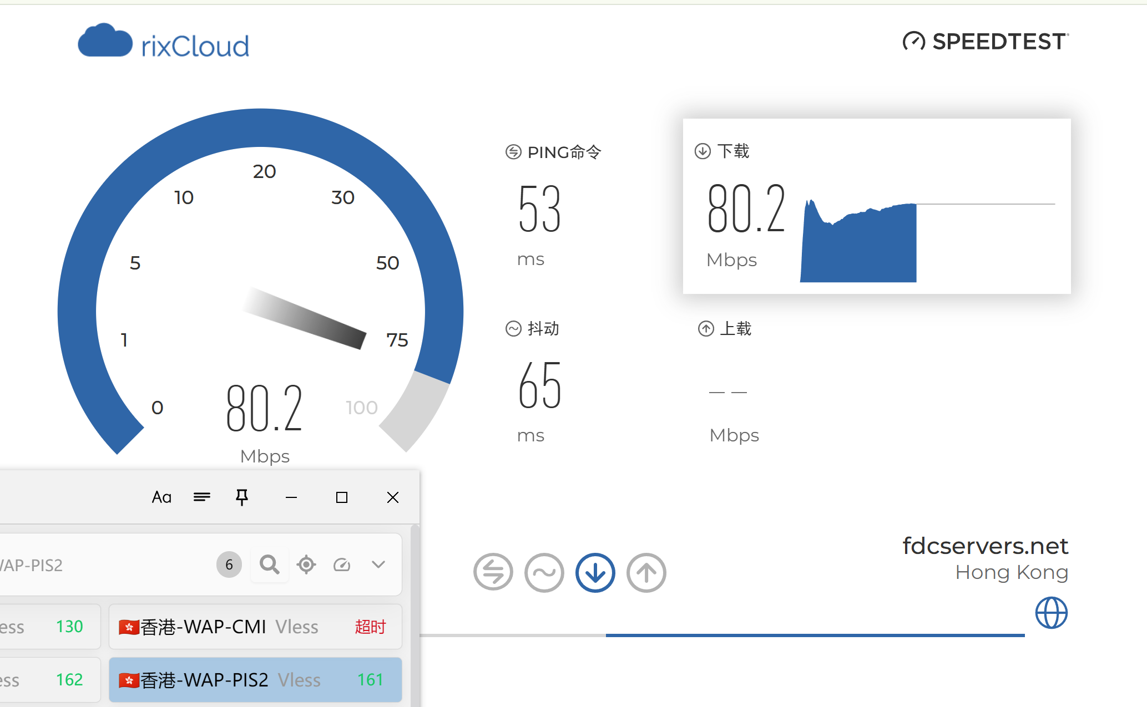Open the Aa font size option

point(161,497)
